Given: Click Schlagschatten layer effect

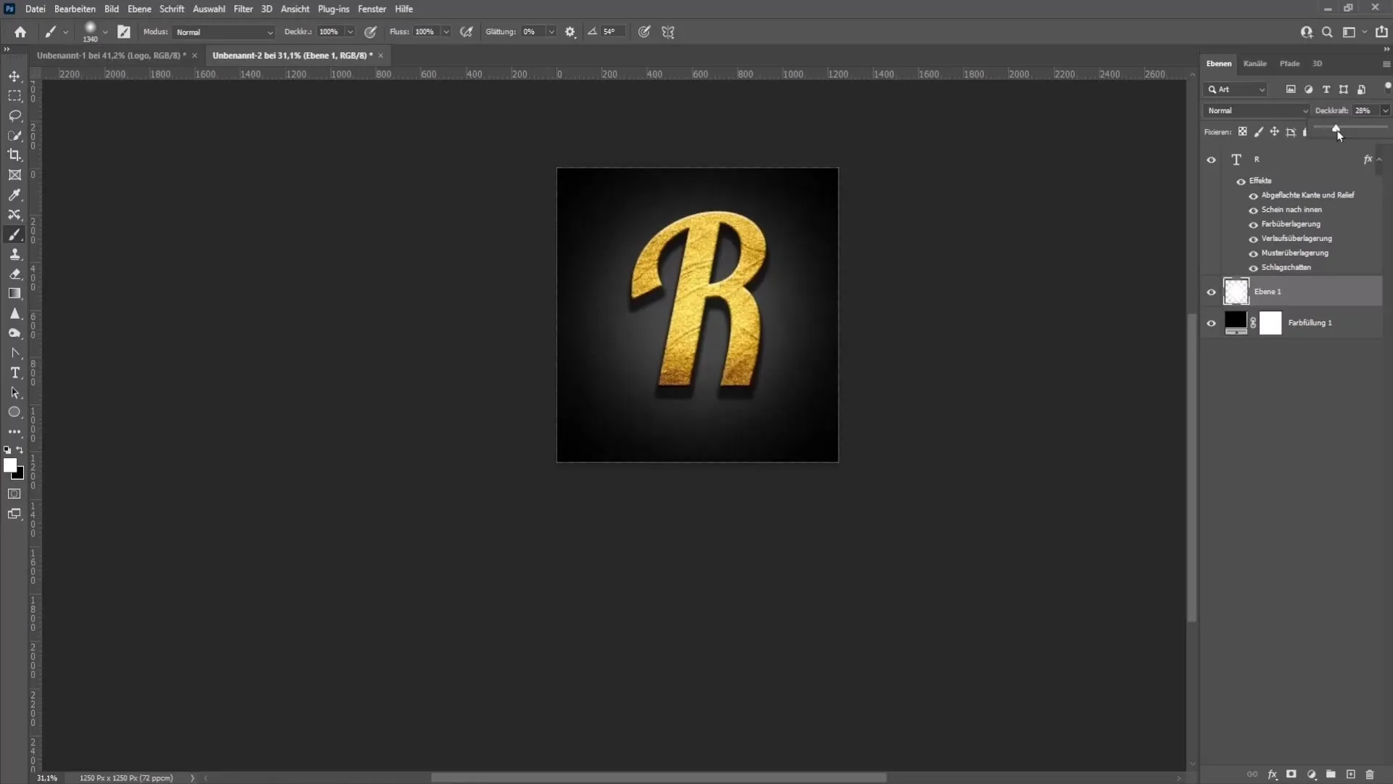Looking at the screenshot, I should pyautogui.click(x=1286, y=267).
